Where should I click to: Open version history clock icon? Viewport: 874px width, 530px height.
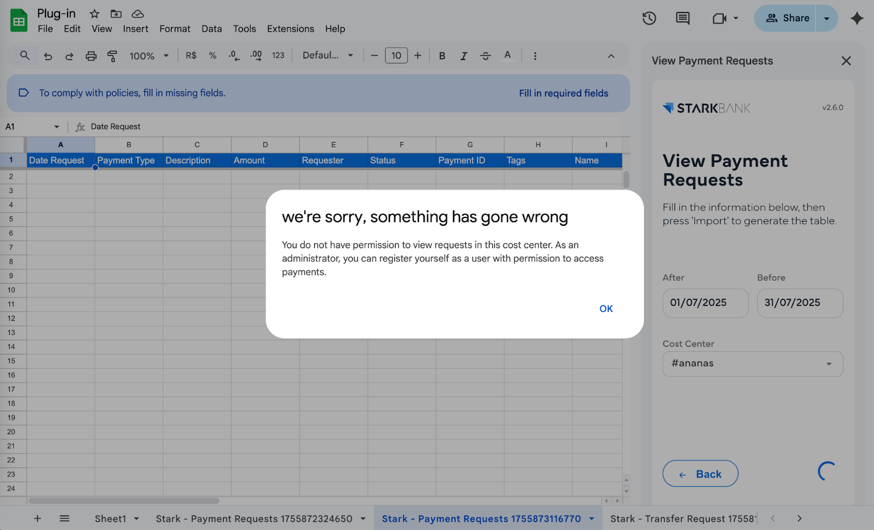(x=649, y=19)
